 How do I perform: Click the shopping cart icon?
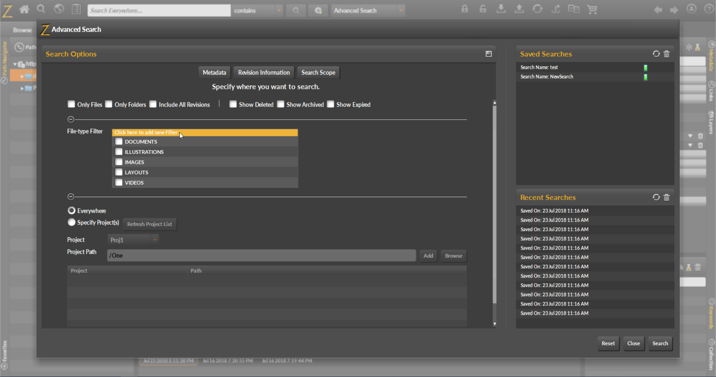pyautogui.click(x=592, y=9)
